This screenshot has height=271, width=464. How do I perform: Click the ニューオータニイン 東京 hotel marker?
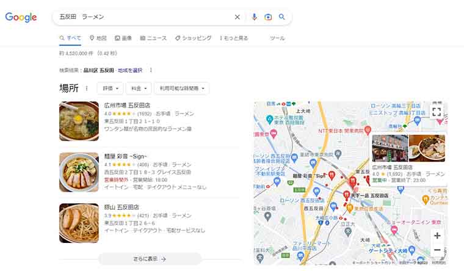[394, 229]
